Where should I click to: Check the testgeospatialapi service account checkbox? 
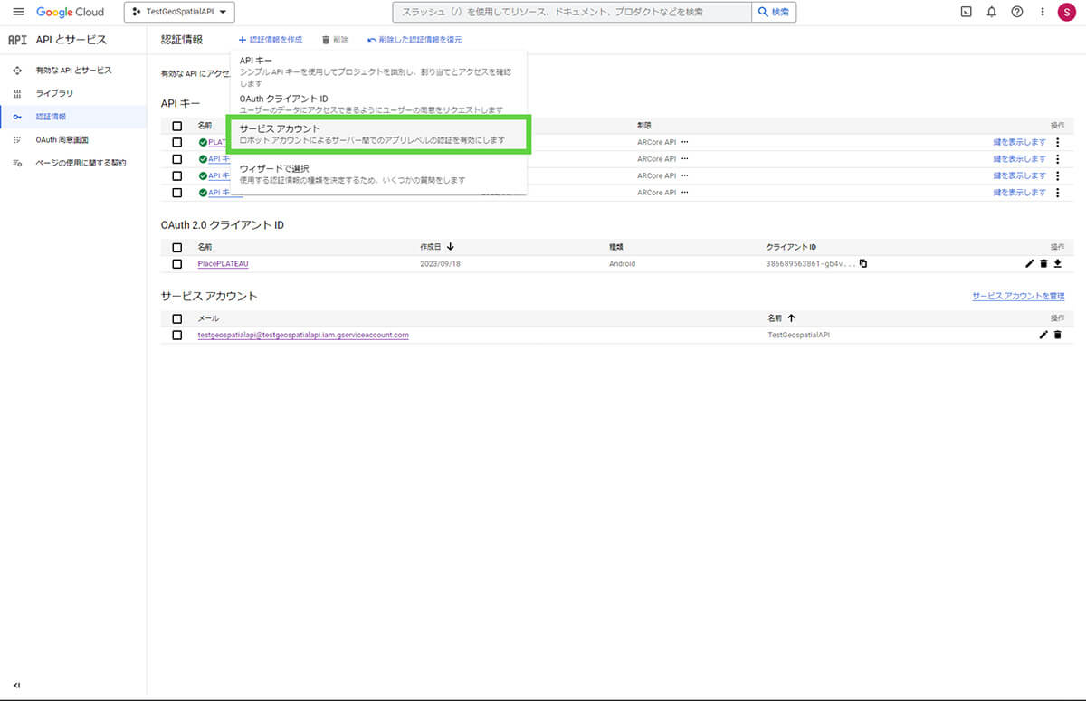pos(177,335)
